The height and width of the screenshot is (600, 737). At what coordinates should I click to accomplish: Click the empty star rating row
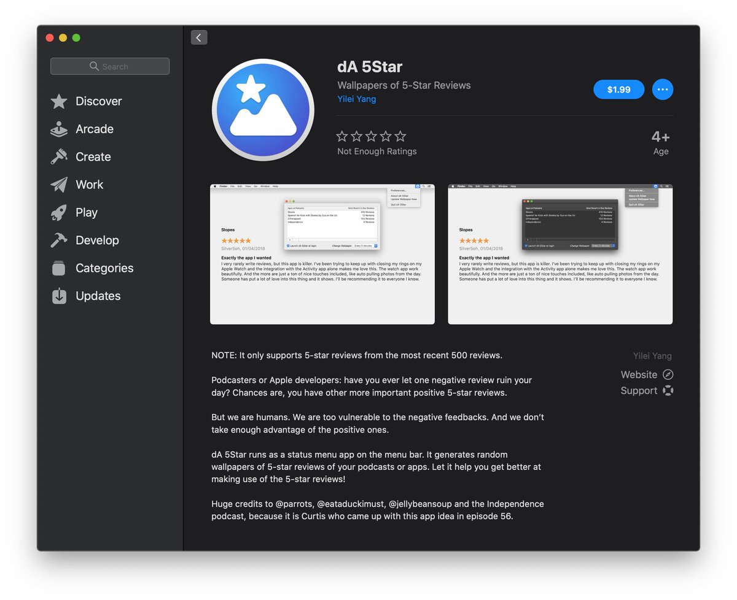click(372, 136)
